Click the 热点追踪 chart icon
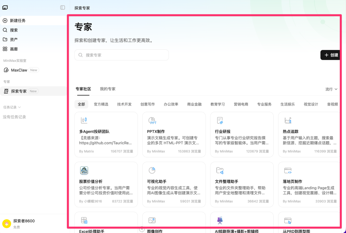346x233 pixels. point(288,120)
